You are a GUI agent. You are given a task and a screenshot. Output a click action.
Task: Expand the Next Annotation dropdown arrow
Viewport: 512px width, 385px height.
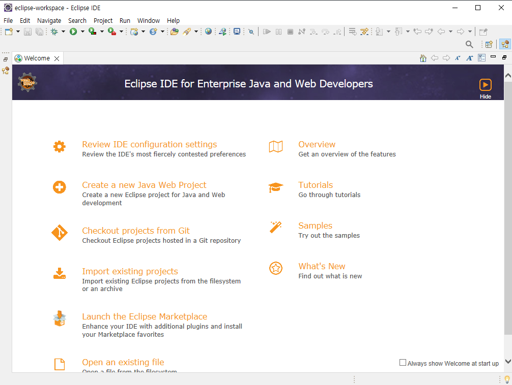coord(388,31)
